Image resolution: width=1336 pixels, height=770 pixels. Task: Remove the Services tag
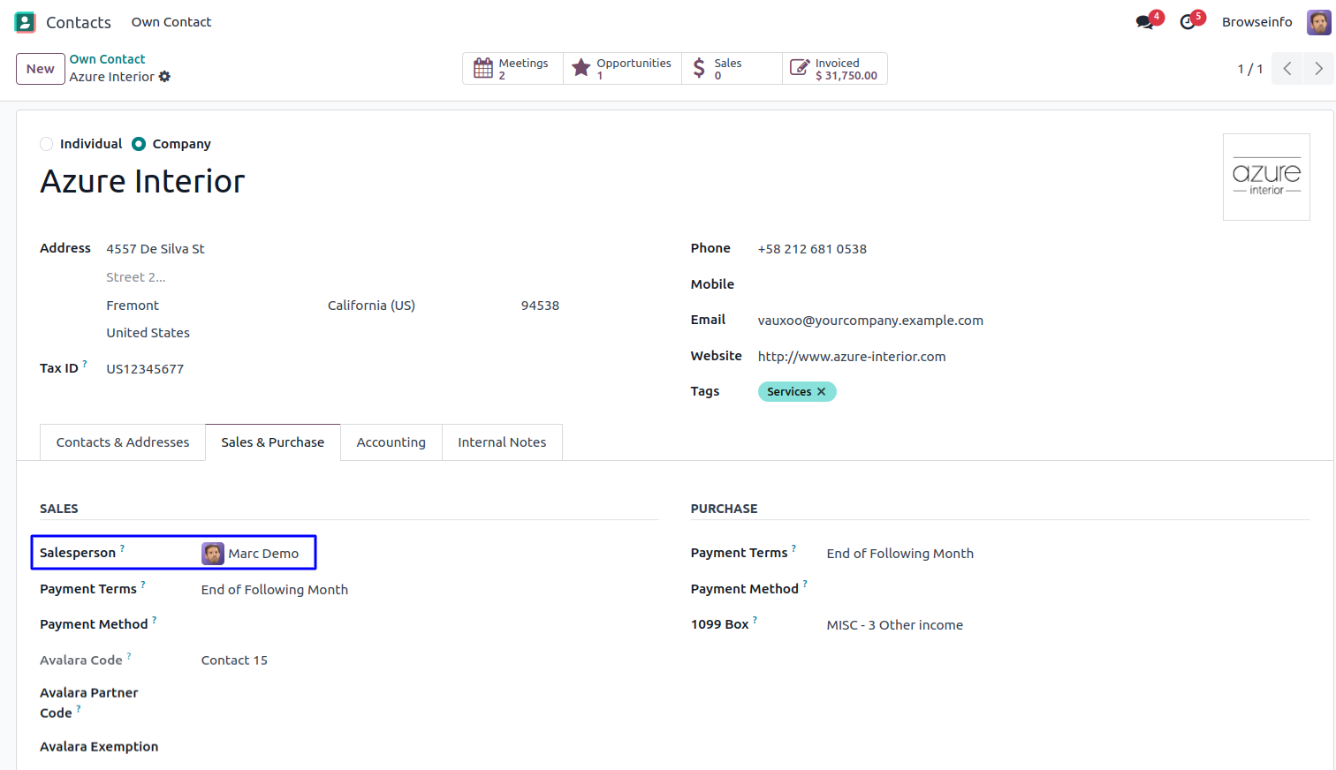[821, 392]
